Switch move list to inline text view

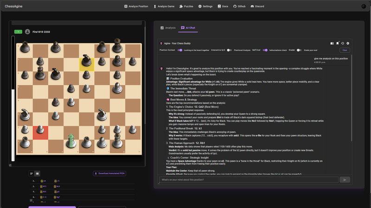(32, 174)
